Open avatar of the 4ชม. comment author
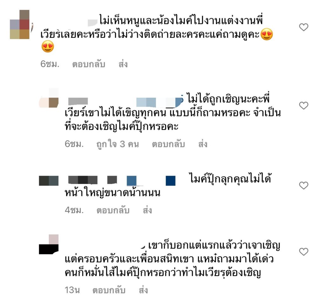325x307 pixels. (49, 180)
